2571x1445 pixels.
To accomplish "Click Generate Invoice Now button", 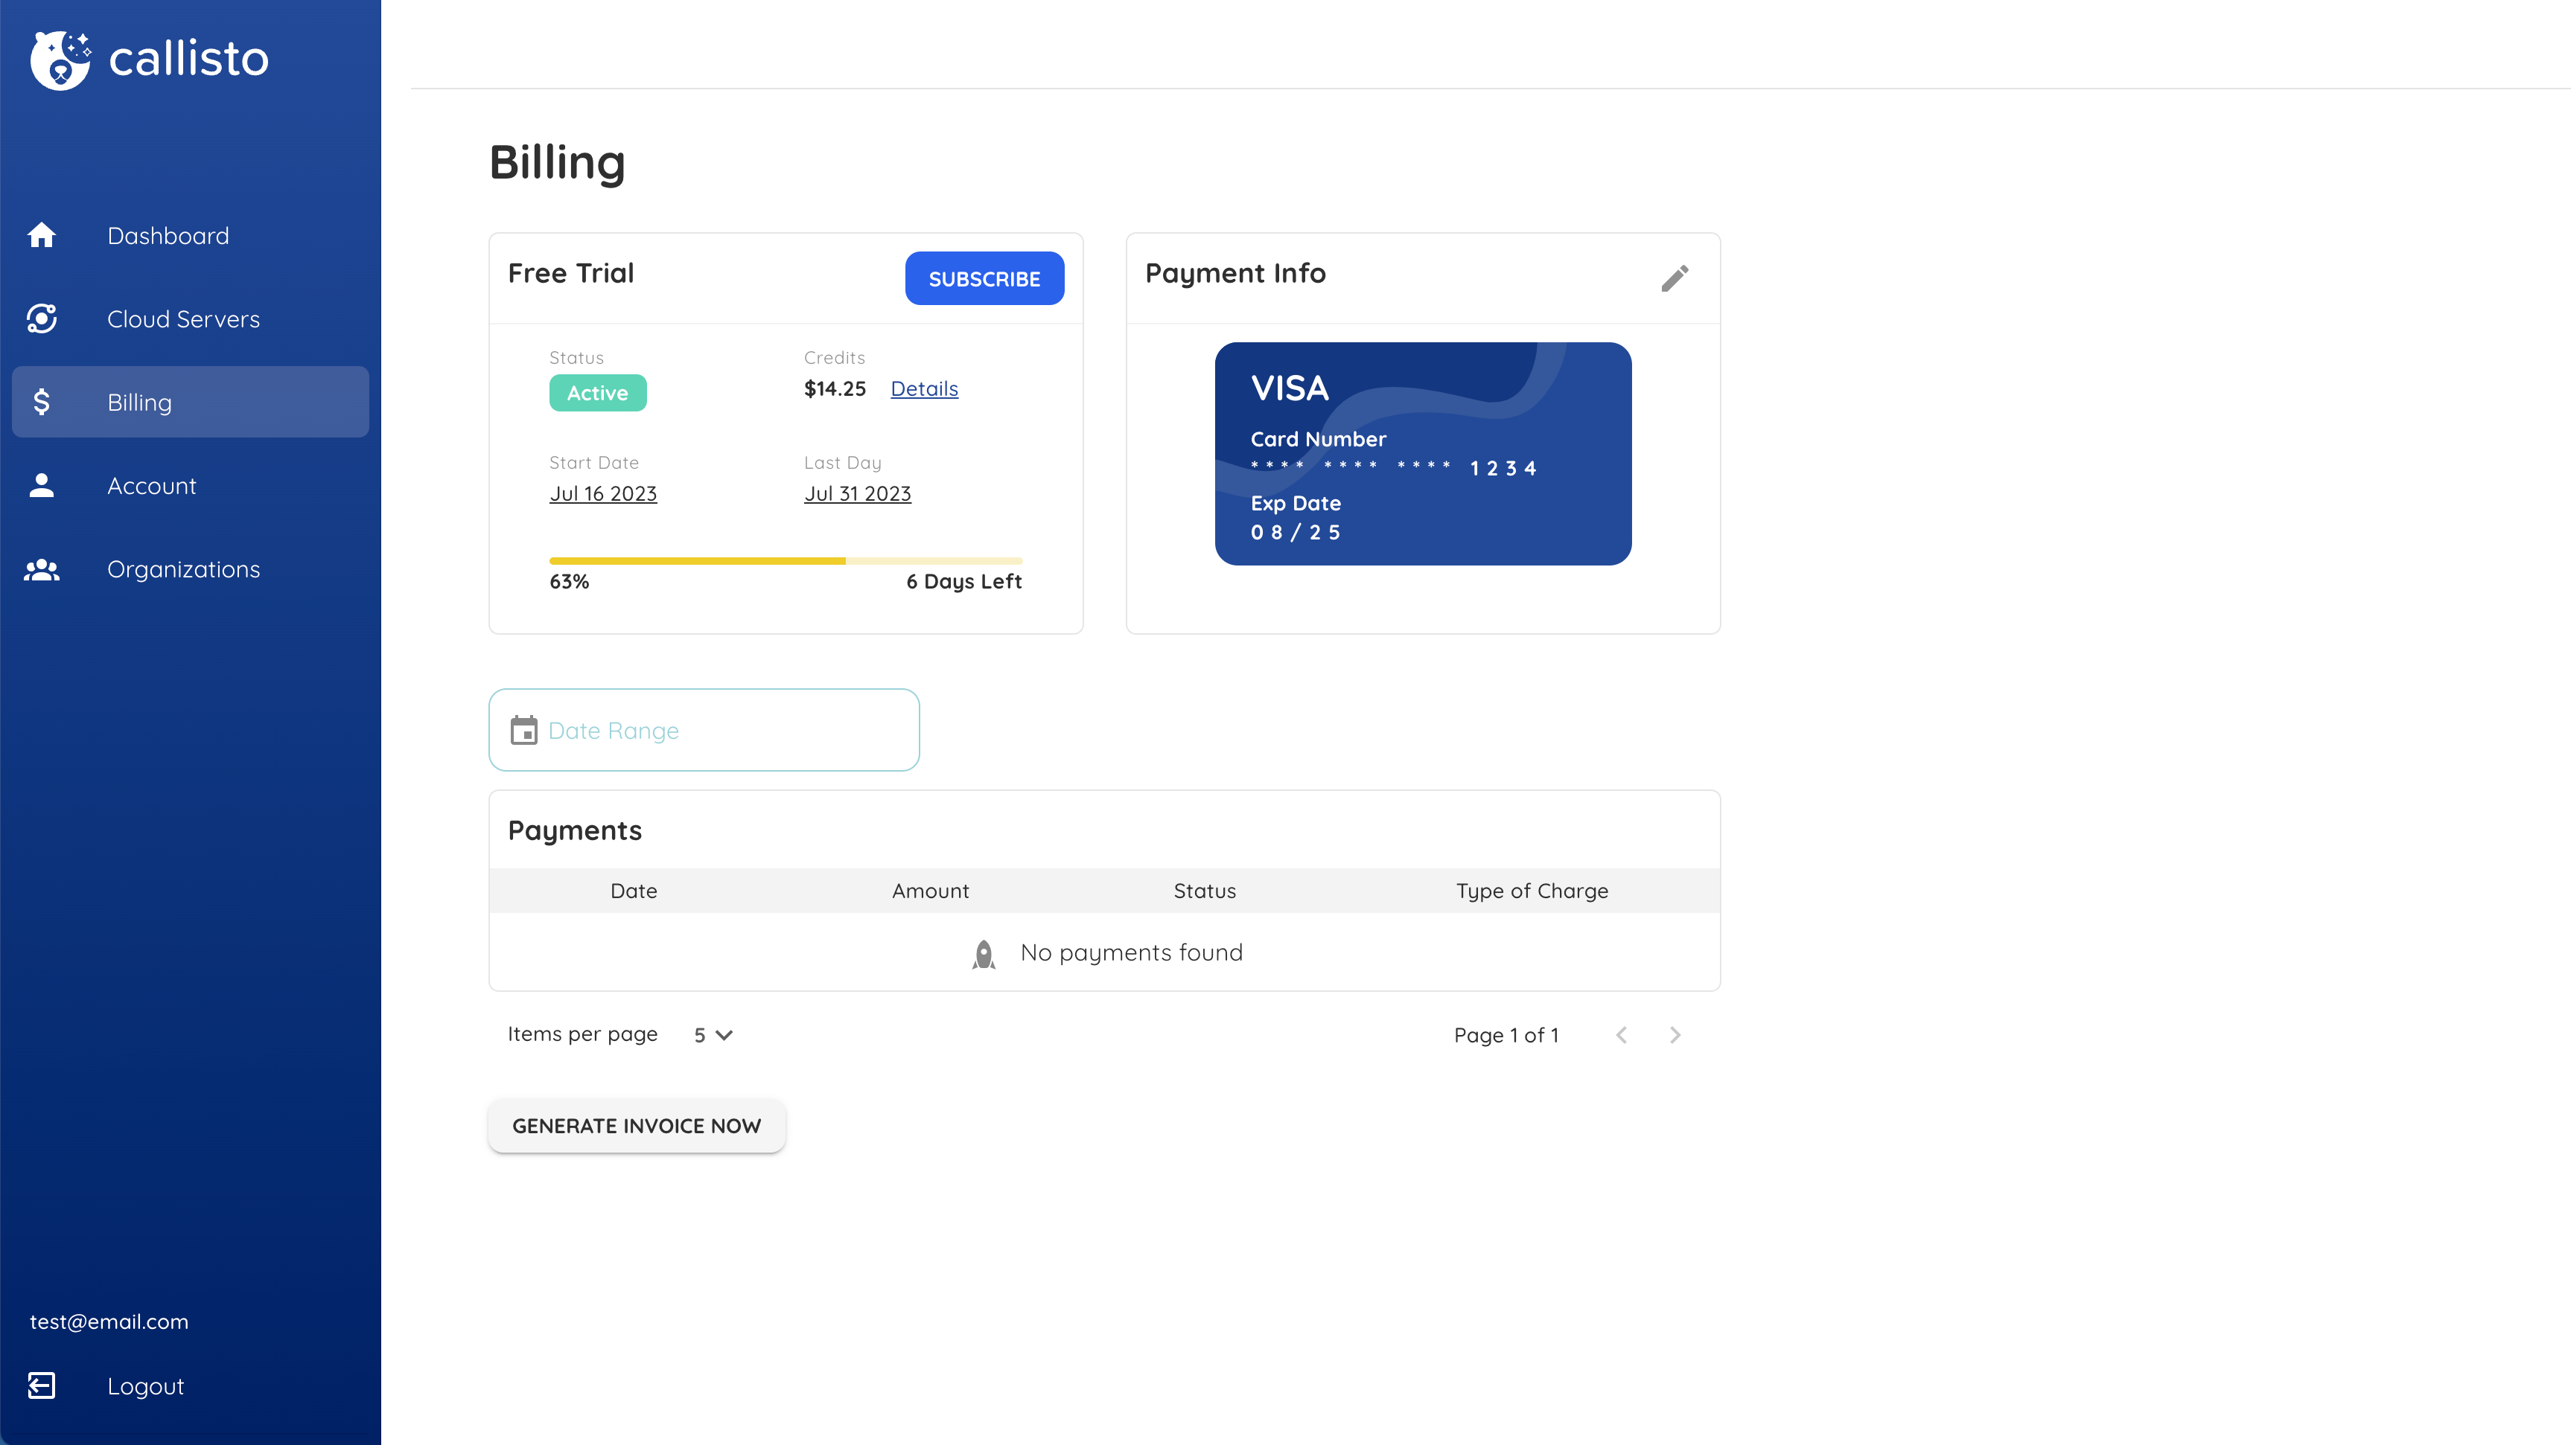I will click(x=637, y=1126).
